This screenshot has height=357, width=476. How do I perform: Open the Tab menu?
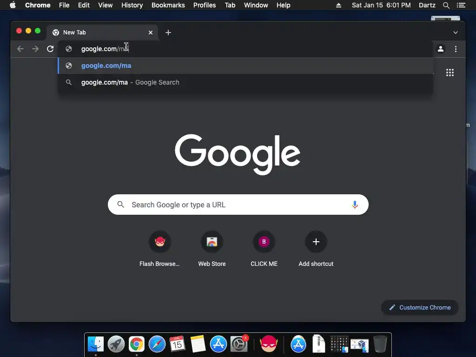230,5
